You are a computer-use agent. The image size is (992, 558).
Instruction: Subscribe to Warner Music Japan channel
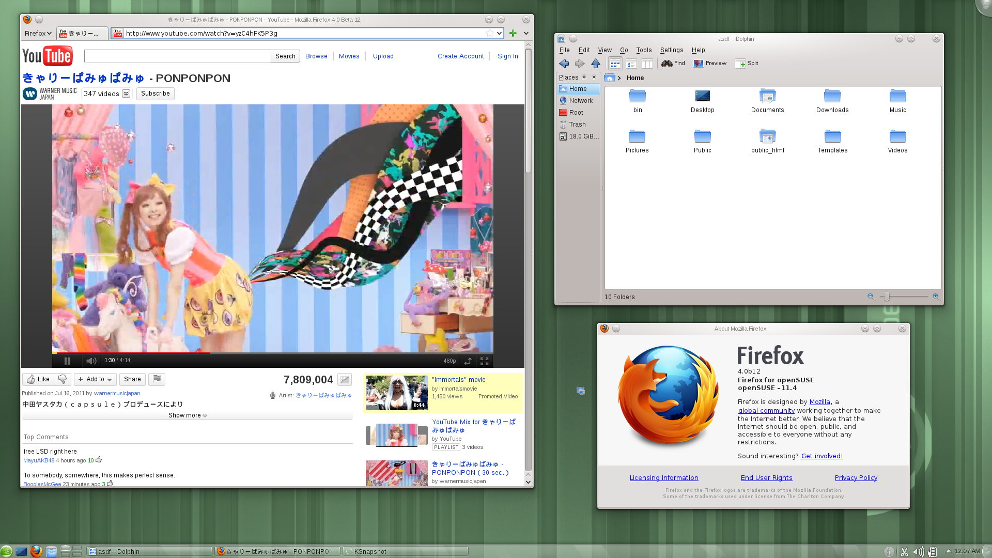[x=156, y=94]
